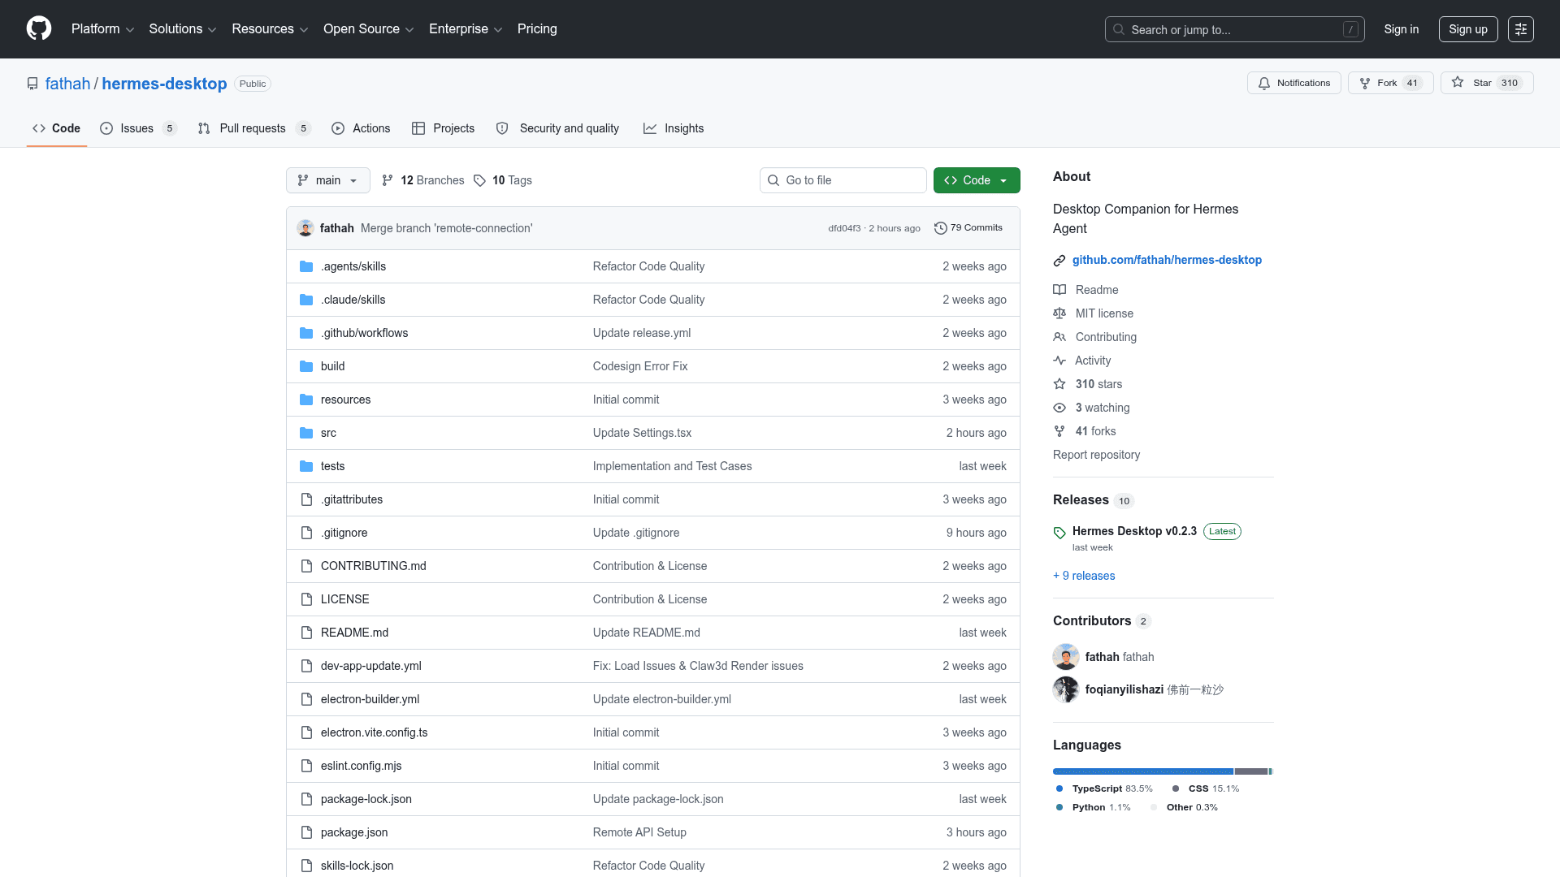
Task: Click the src folder icon
Action: tap(306, 433)
